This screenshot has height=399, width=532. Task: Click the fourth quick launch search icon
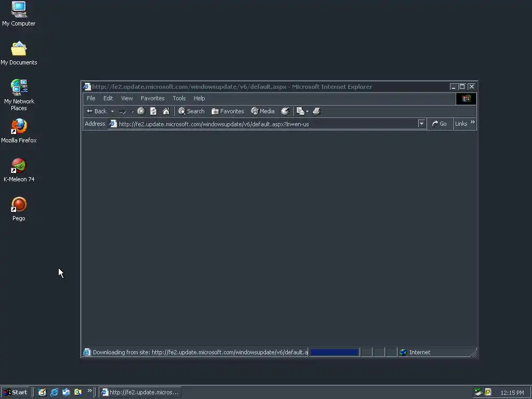(78, 392)
